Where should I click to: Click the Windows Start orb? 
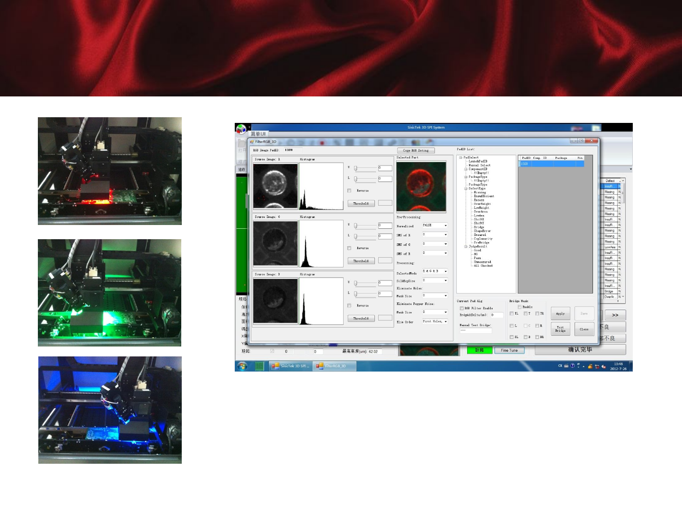pyautogui.click(x=242, y=366)
